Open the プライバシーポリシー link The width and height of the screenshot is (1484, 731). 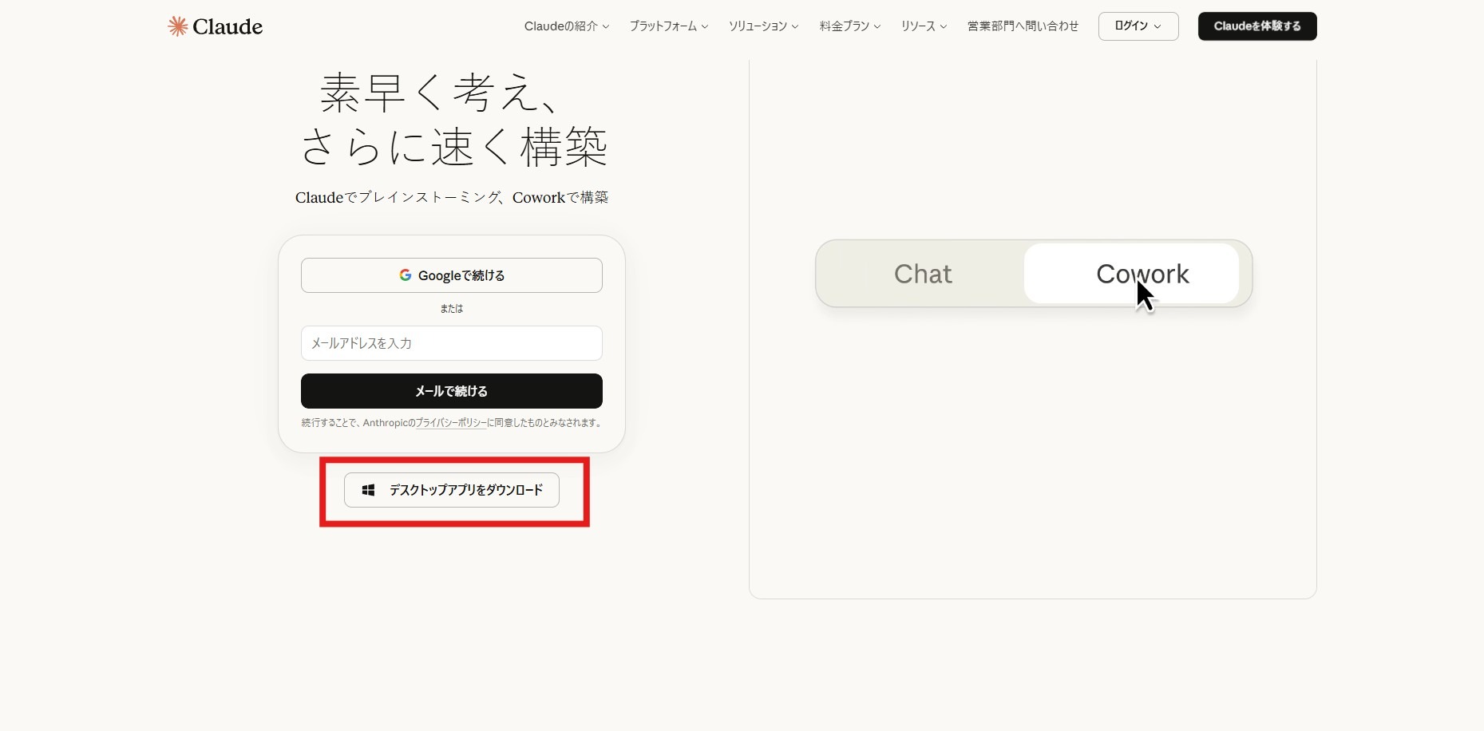[x=451, y=423]
